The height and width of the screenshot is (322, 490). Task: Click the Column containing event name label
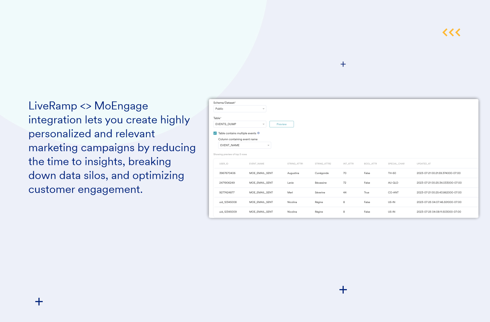[238, 139]
